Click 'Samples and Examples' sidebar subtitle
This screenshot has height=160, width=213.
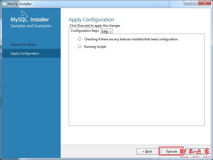click(x=31, y=26)
